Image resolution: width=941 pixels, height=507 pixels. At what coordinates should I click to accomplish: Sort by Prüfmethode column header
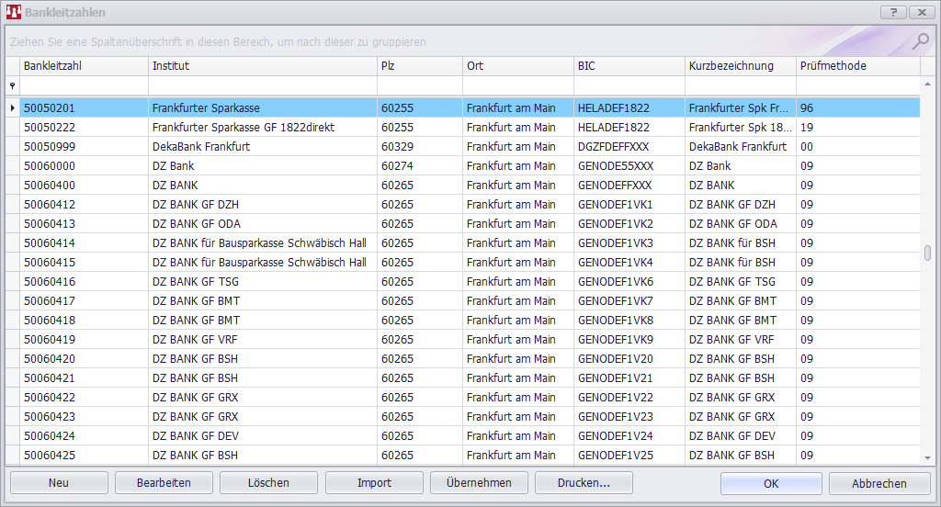(x=858, y=66)
